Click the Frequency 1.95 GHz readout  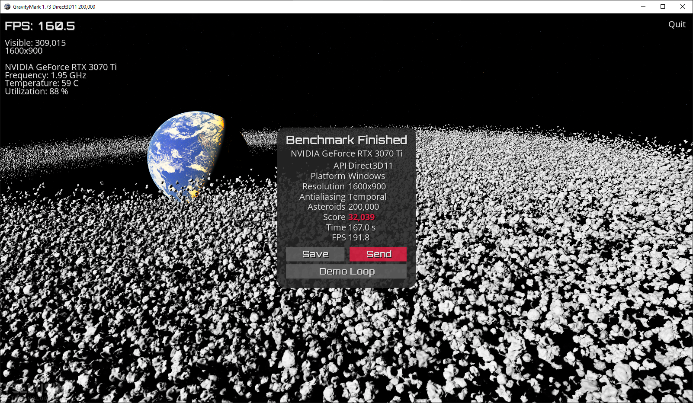point(45,75)
